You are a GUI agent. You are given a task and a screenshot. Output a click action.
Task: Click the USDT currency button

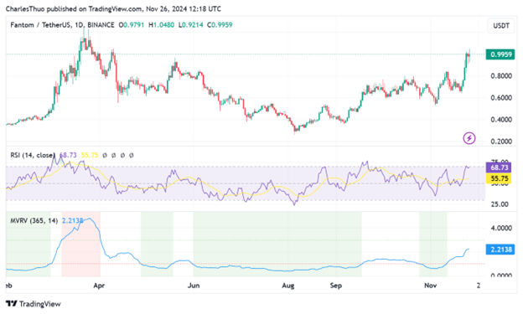501,26
